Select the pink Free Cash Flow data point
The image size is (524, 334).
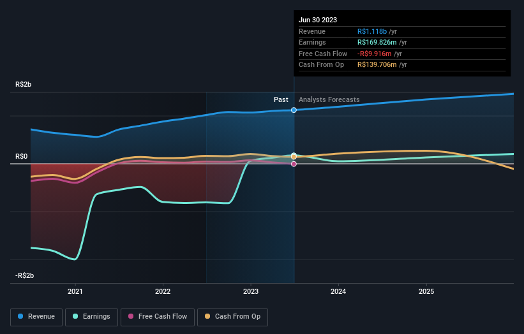294,164
